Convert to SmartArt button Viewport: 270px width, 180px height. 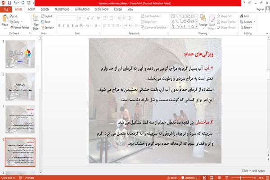coord(154,28)
